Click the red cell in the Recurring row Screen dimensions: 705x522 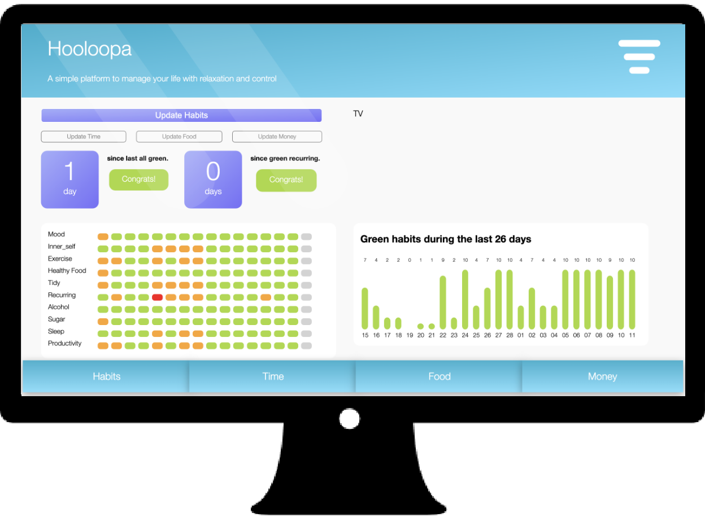(158, 297)
